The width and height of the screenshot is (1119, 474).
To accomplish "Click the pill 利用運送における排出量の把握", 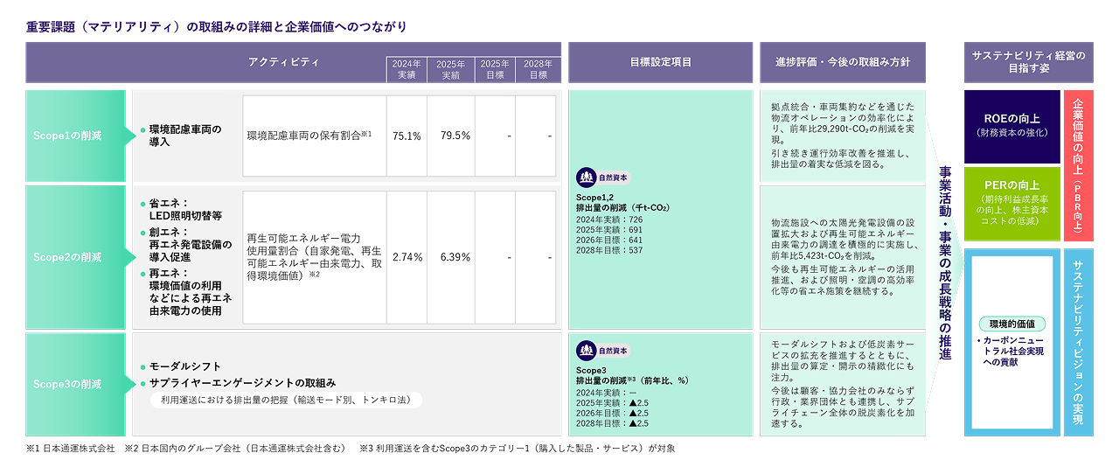I will 287,401.
